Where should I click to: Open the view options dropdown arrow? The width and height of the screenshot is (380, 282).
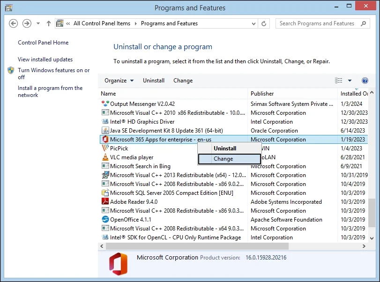350,81
